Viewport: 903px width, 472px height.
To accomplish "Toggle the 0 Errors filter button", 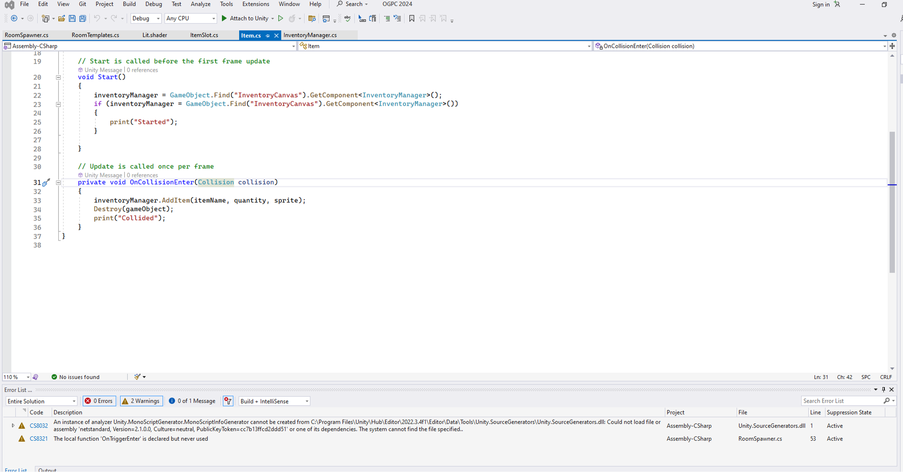I will (x=99, y=401).
